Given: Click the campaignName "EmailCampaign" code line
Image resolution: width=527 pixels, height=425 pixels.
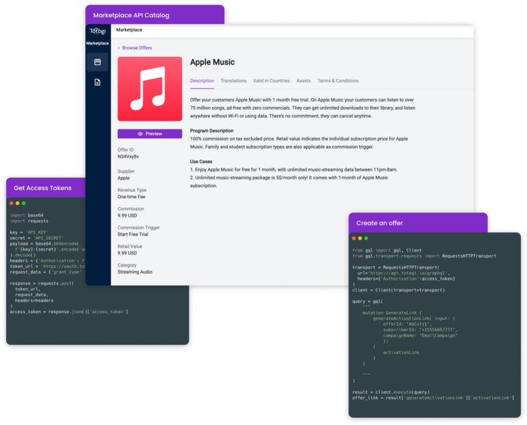Looking at the screenshot, I should pos(420,336).
